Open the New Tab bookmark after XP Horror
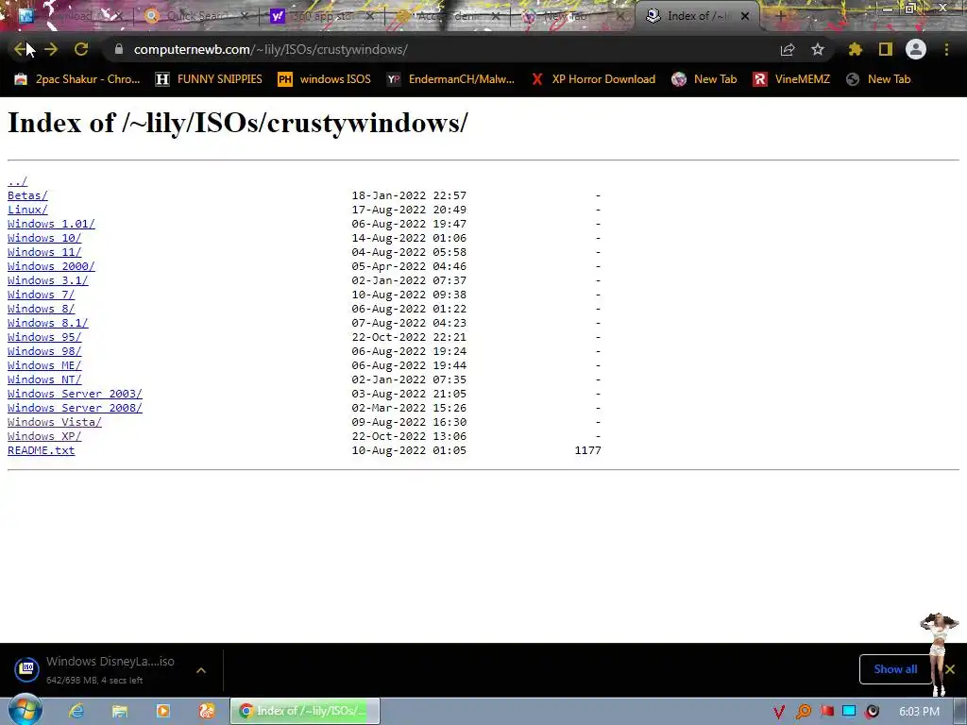This screenshot has height=725, width=967. click(704, 79)
